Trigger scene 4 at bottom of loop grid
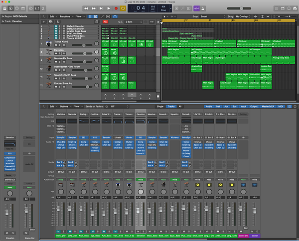This screenshot has width=299, height=241. tap(132, 95)
